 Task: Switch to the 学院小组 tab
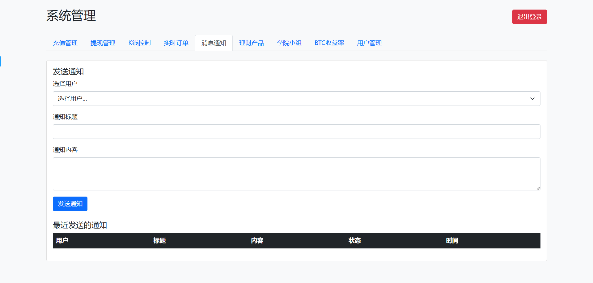pyautogui.click(x=289, y=43)
